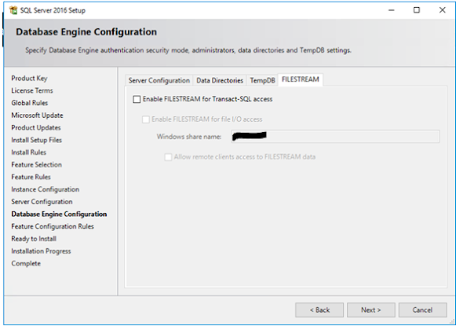The image size is (463, 326).
Task: Select the FILESTREAM tab
Action: click(x=301, y=79)
